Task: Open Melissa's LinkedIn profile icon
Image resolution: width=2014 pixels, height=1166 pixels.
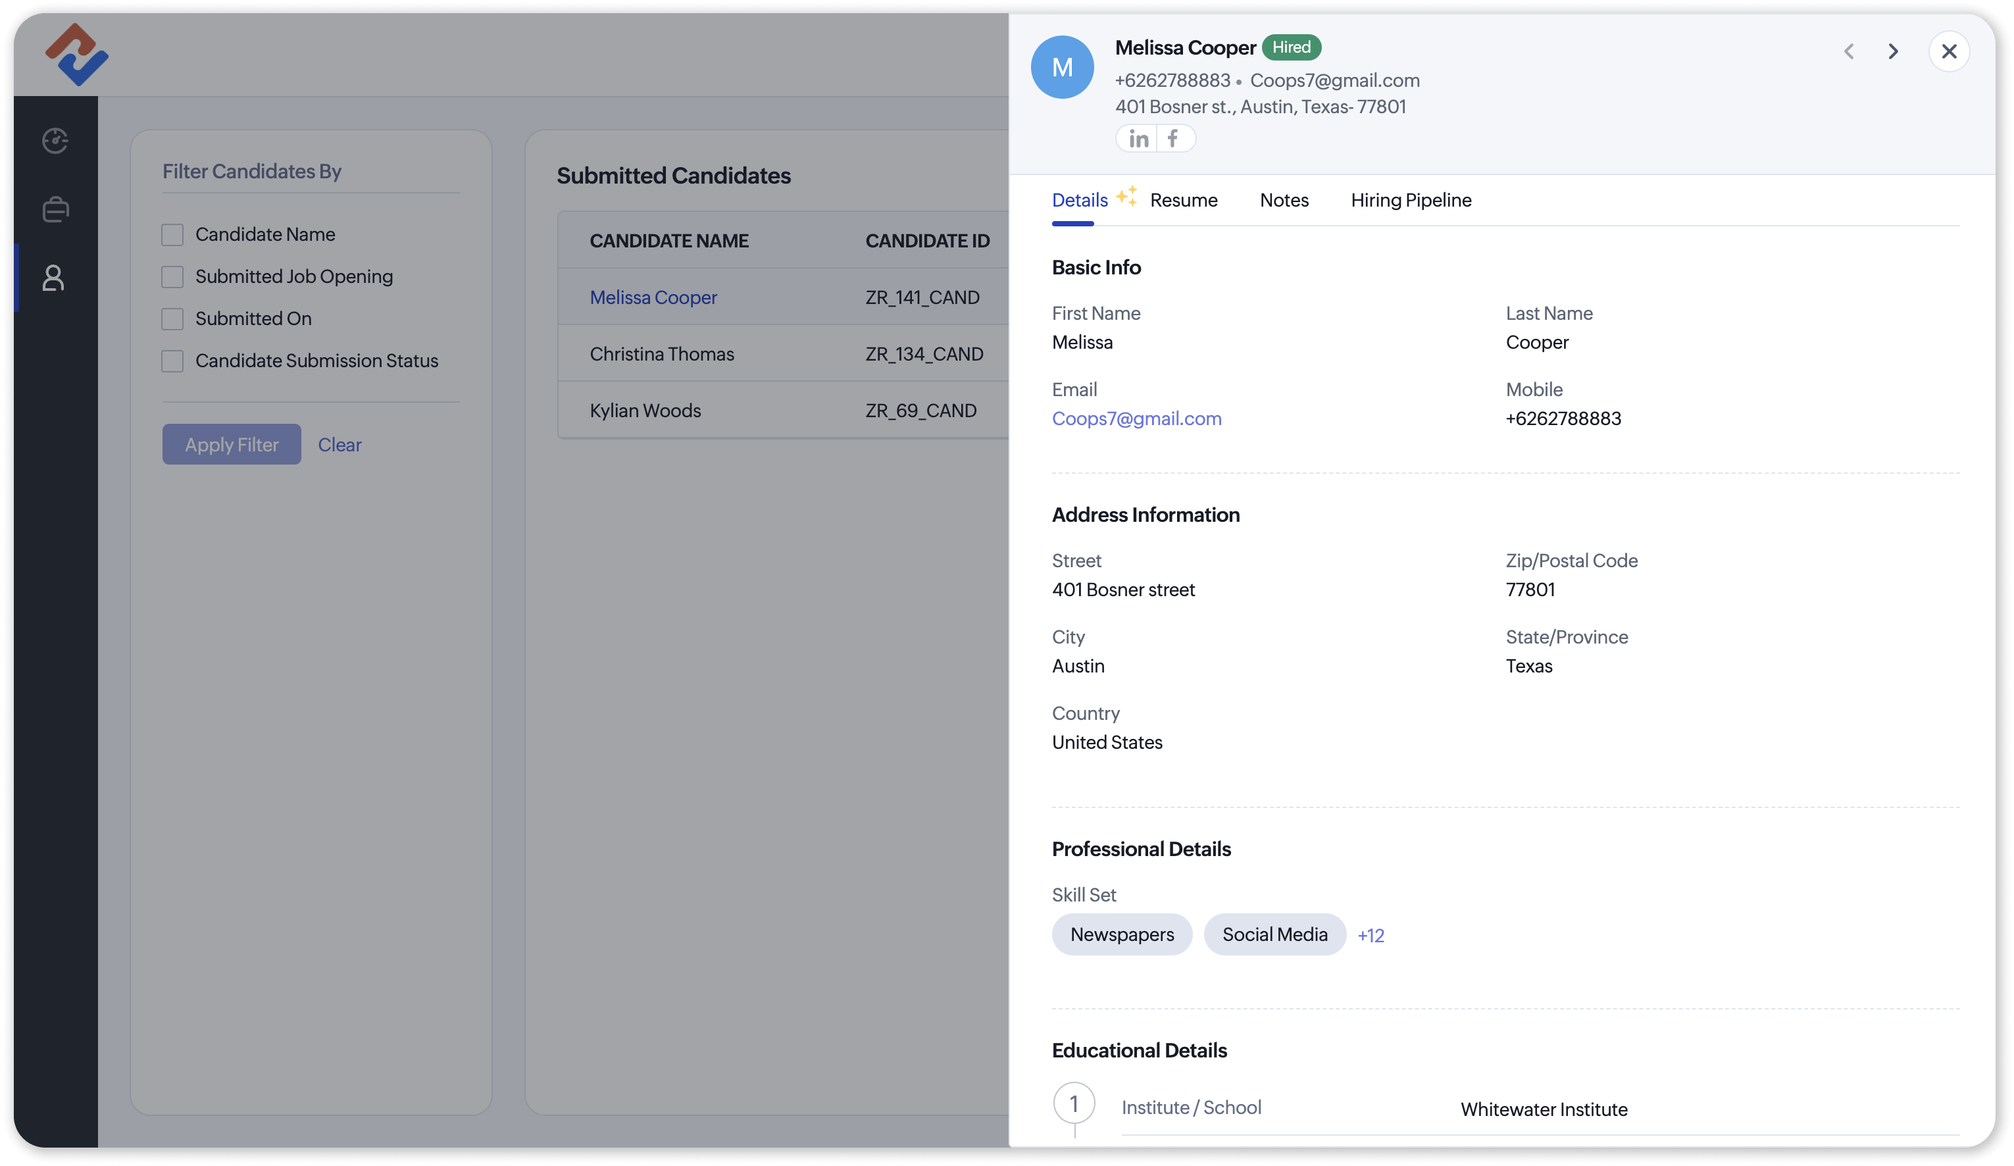Action: coord(1138,139)
